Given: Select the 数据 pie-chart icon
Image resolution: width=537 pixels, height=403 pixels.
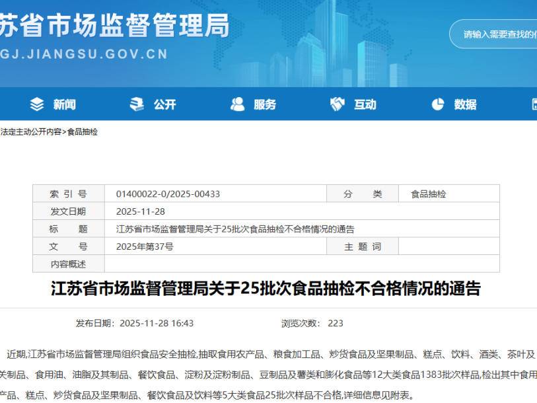Looking at the screenshot, I should (x=437, y=103).
